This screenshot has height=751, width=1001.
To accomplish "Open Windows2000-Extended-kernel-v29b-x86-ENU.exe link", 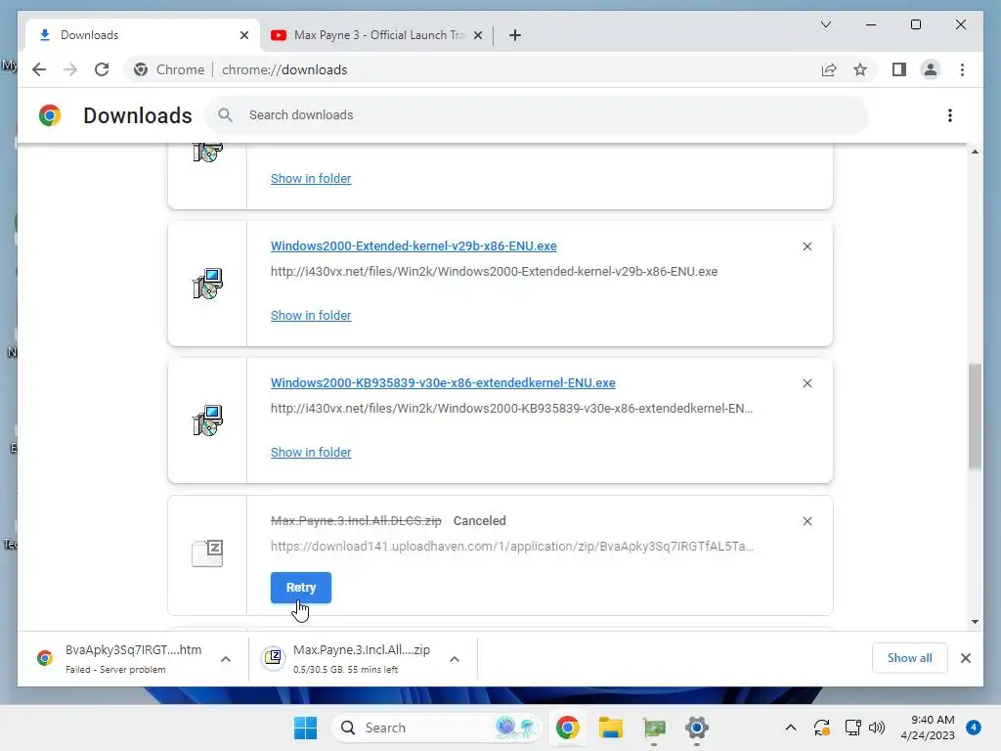I will click(x=413, y=245).
